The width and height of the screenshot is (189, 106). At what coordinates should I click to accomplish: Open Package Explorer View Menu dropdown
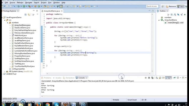click(x=38, y=14)
